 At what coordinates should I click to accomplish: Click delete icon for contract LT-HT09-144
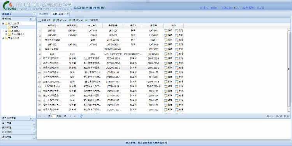point(177,73)
